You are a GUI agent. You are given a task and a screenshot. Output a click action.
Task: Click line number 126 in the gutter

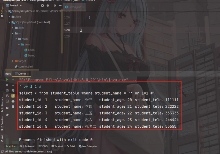pos(67,17)
